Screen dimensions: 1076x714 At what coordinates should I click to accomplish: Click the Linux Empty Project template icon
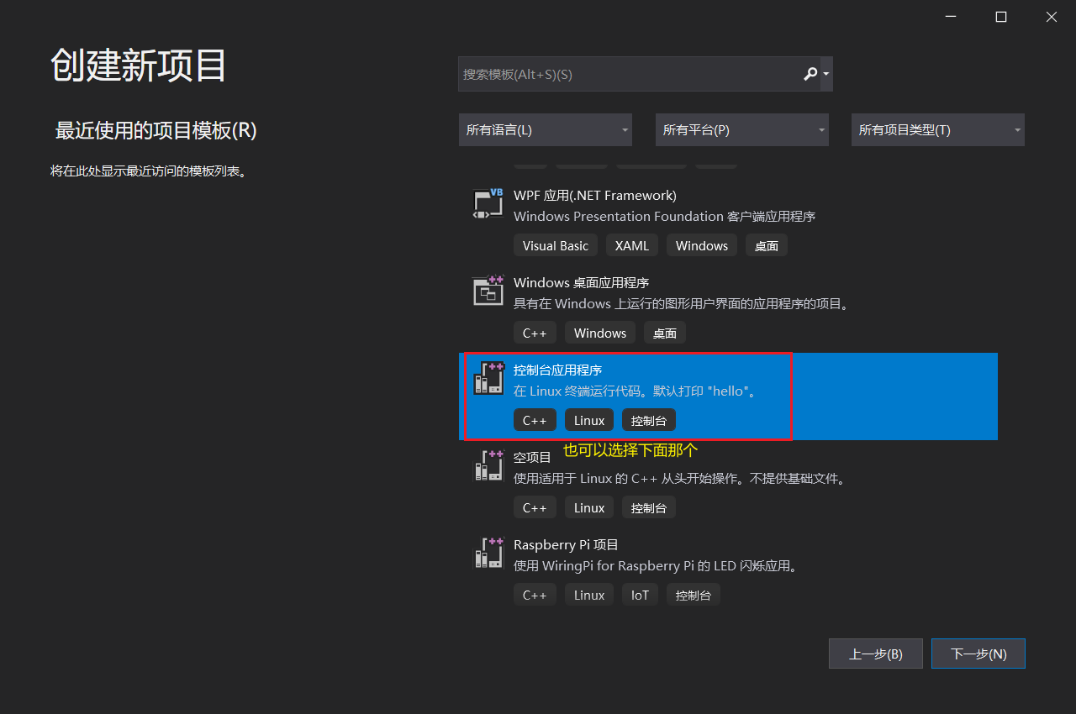(x=488, y=465)
